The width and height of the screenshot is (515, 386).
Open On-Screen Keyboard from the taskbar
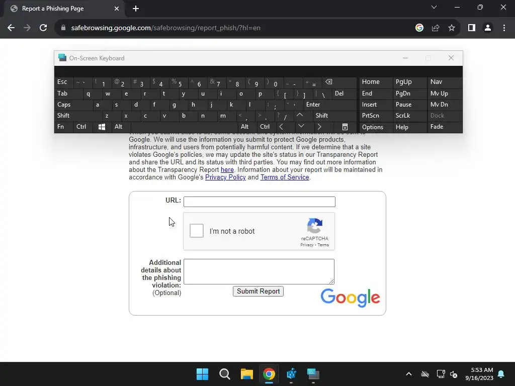(313, 374)
